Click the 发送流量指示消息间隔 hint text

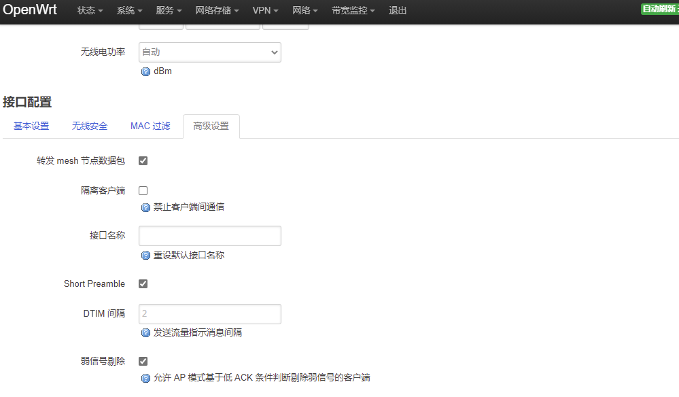point(198,332)
